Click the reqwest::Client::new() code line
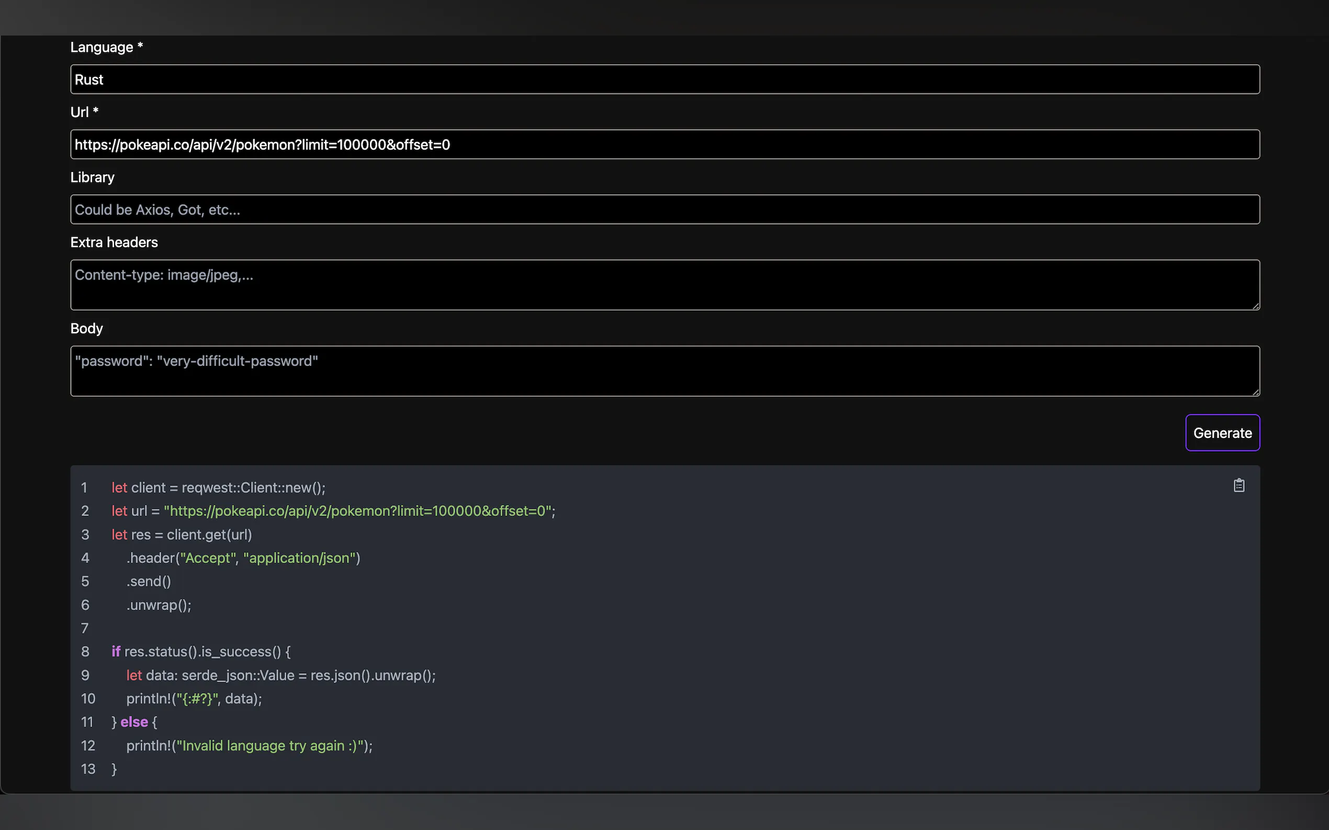 pyautogui.click(x=218, y=488)
